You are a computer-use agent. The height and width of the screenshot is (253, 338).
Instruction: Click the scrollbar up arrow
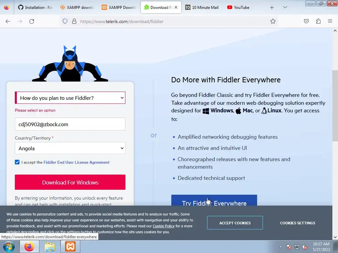pos(335,31)
